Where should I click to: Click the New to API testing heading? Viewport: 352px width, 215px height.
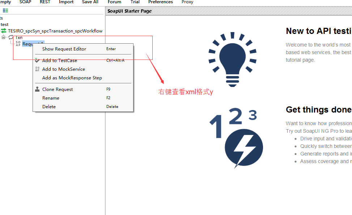click(319, 31)
